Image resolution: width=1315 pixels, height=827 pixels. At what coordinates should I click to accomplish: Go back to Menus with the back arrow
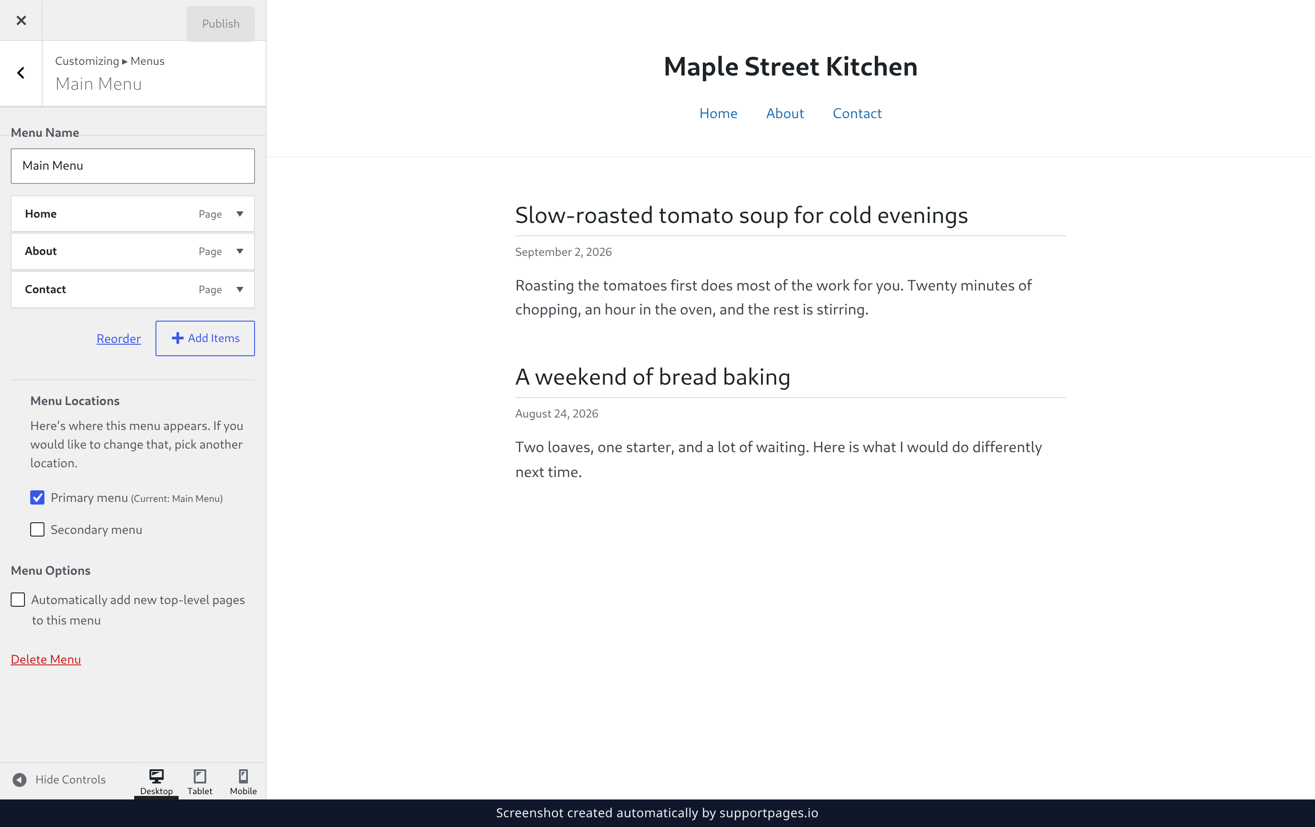pyautogui.click(x=21, y=72)
